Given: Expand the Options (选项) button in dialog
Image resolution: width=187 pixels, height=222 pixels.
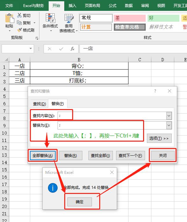Looking at the screenshot, I should point(159,138).
